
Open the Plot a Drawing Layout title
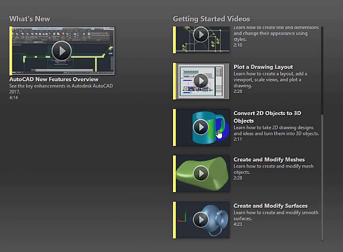(x=263, y=67)
